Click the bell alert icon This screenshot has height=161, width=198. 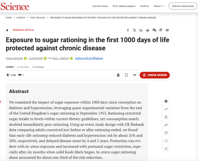pos(118,75)
